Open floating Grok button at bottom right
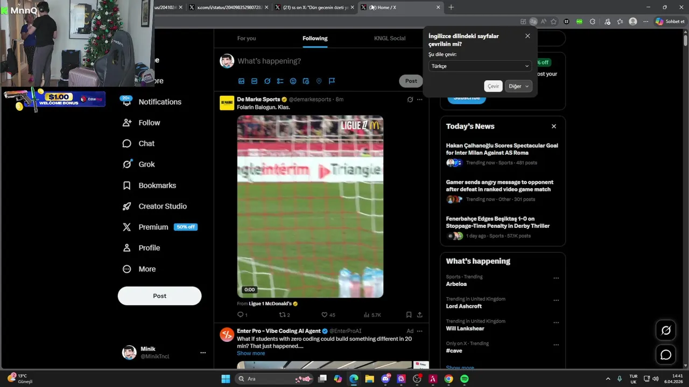The height and width of the screenshot is (387, 689). click(666, 331)
